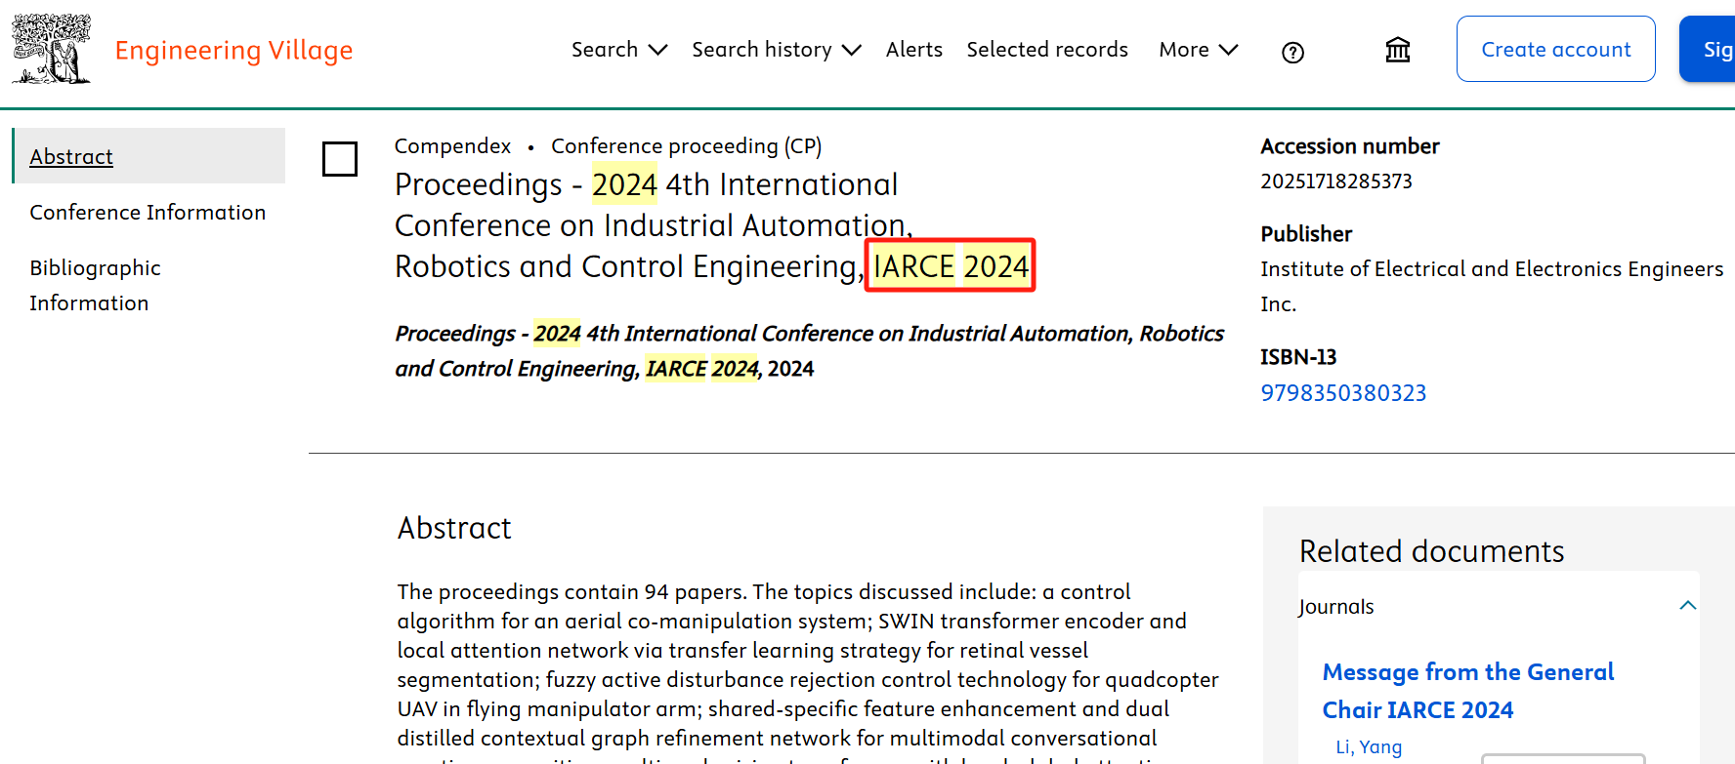Open Selected records
1735x764 pixels.
(1046, 50)
